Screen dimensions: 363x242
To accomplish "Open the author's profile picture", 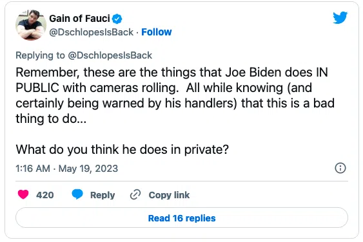I will pos(31,25).
